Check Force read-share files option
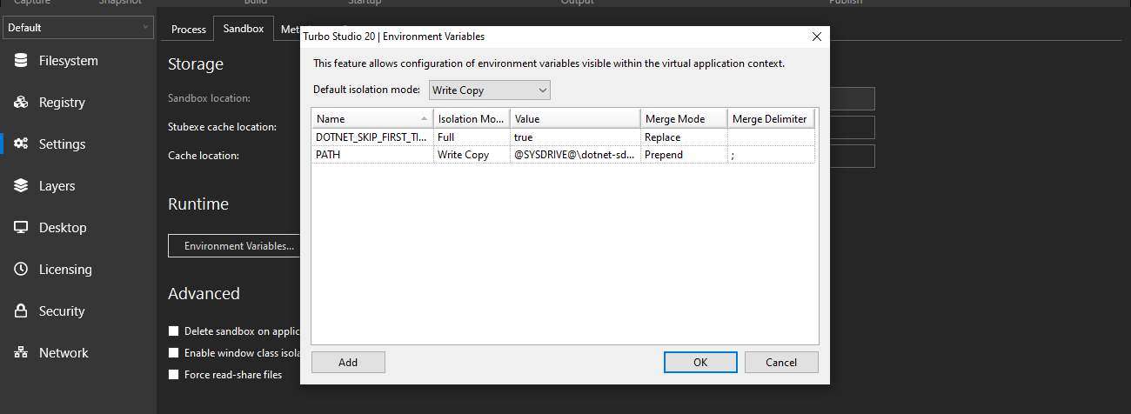Viewport: 1131px width, 414px height. click(x=174, y=375)
